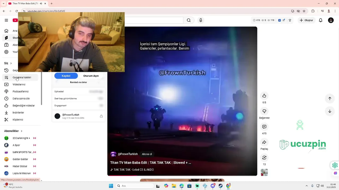This screenshot has height=190, width=339.
Task: Open the Windows Start menu
Action: coord(111,186)
